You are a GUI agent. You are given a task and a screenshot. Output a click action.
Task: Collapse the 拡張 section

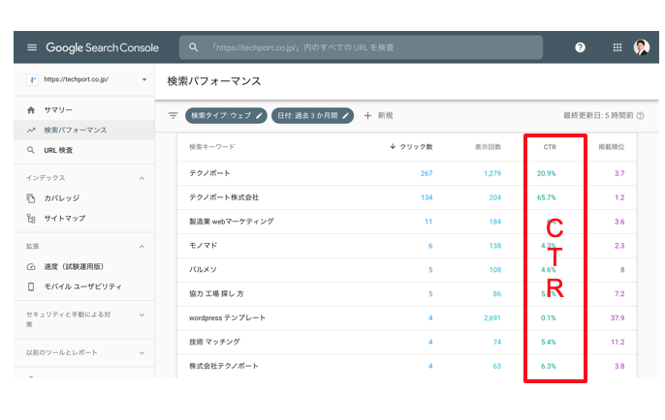(142, 246)
